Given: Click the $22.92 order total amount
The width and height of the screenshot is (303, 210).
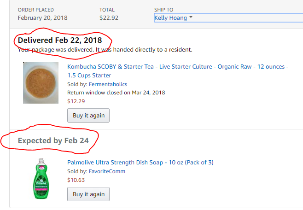Looking at the screenshot, I should [109, 18].
